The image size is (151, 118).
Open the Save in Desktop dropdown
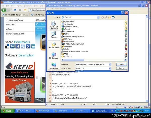point(98,17)
